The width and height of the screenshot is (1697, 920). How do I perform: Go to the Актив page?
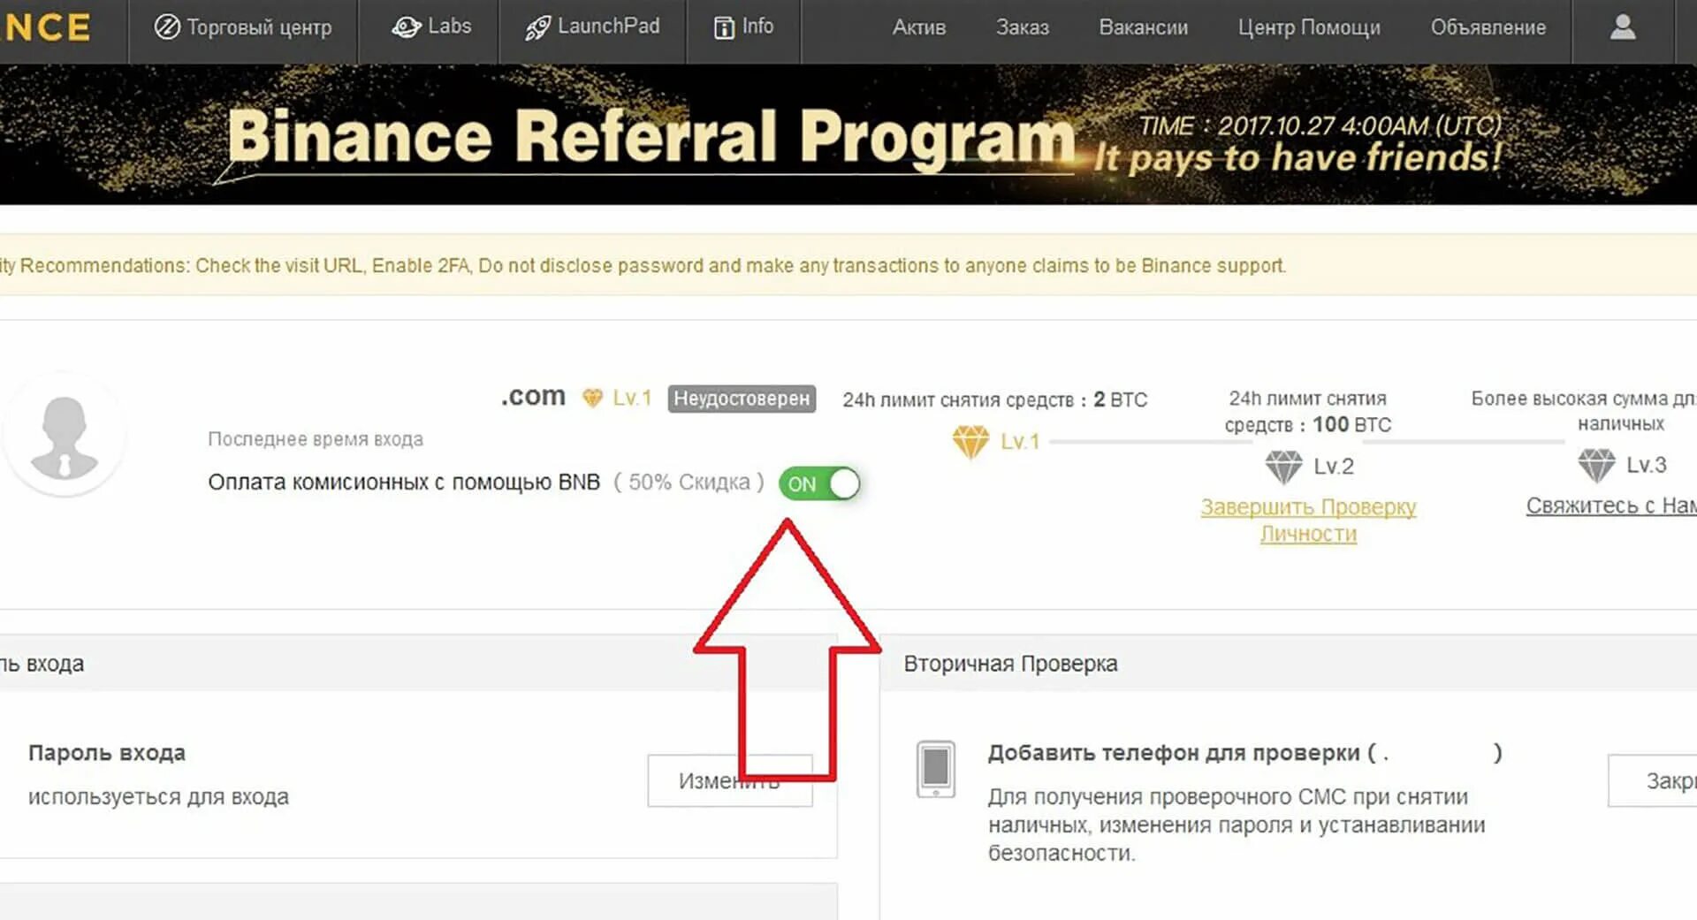[918, 27]
